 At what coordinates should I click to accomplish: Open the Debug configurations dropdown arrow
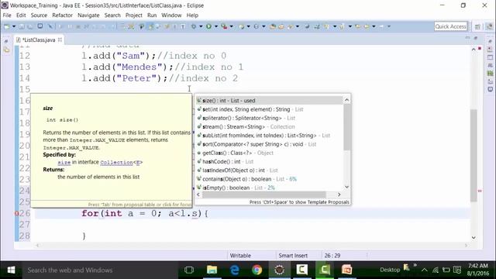(x=201, y=26)
